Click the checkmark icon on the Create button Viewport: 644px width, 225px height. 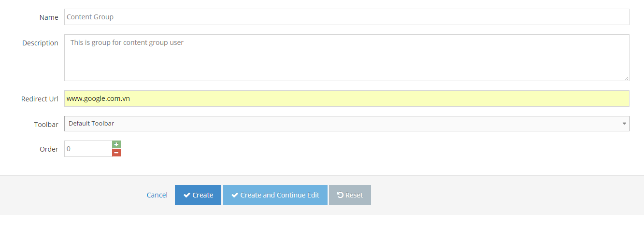[186, 195]
